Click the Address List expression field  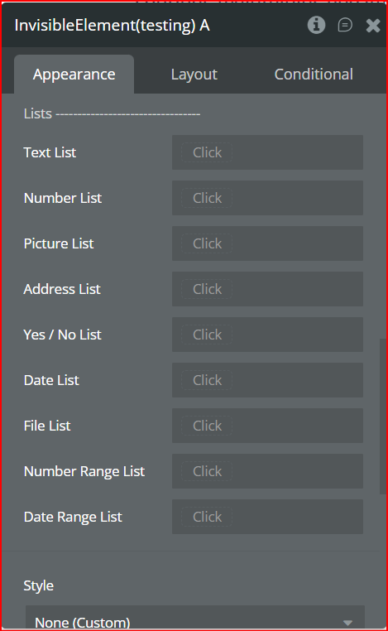pos(267,289)
